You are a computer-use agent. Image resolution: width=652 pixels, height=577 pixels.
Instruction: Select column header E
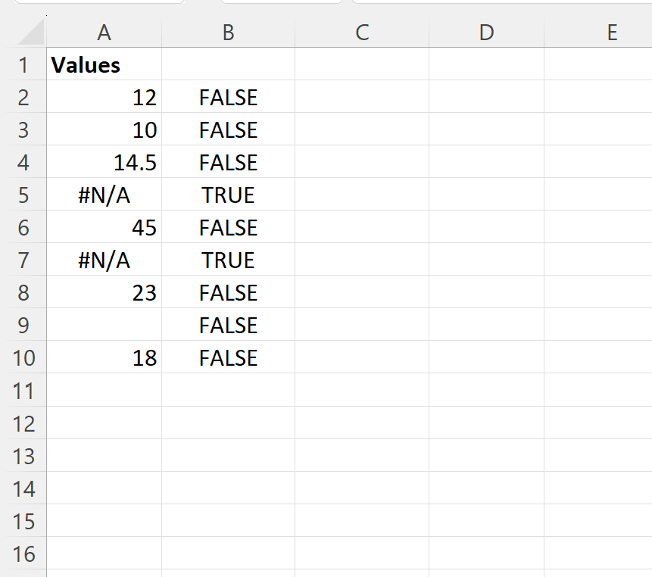point(610,33)
